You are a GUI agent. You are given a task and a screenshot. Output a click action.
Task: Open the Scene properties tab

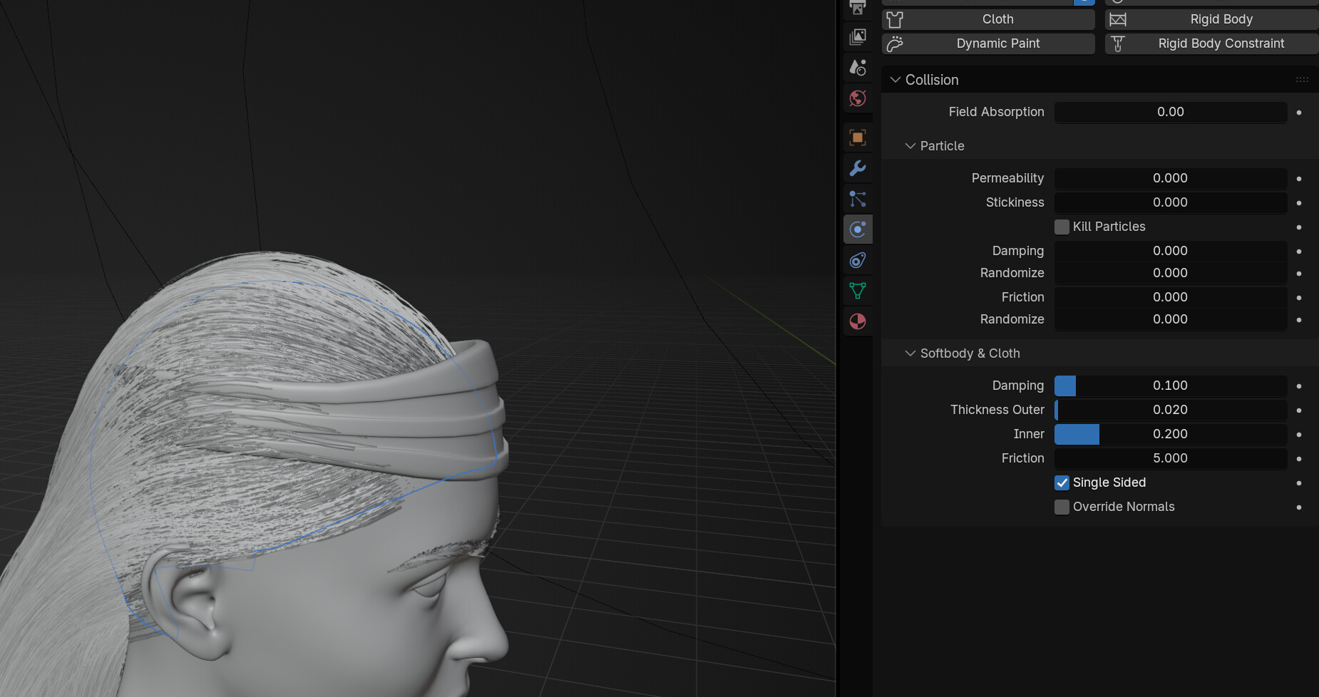click(858, 68)
